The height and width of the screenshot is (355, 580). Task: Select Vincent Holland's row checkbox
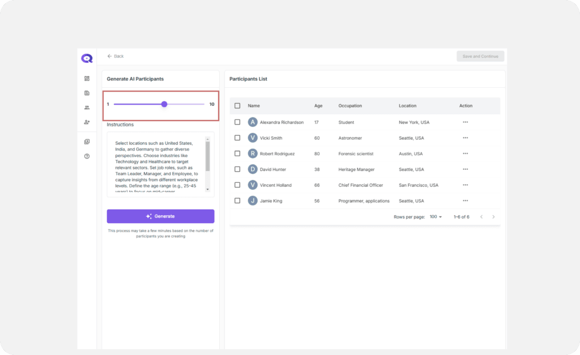click(237, 185)
